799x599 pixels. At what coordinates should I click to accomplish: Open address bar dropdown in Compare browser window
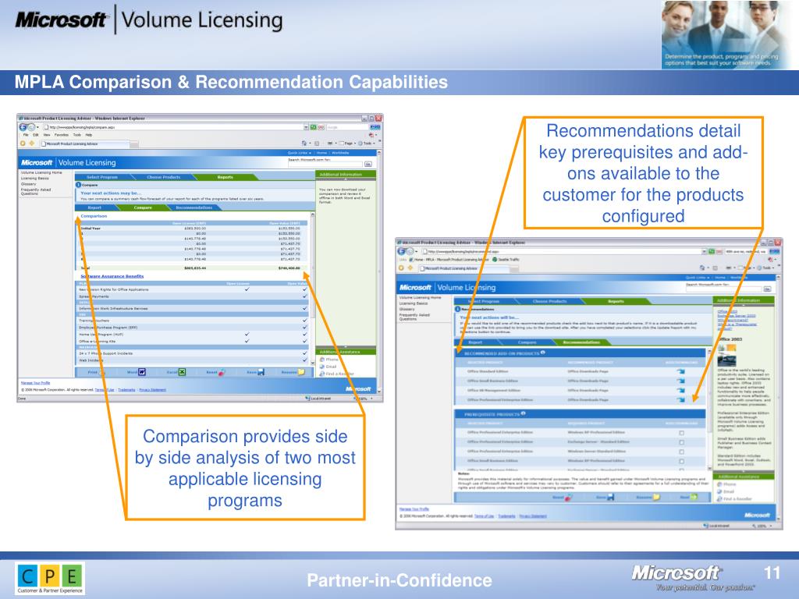pyautogui.click(x=306, y=127)
